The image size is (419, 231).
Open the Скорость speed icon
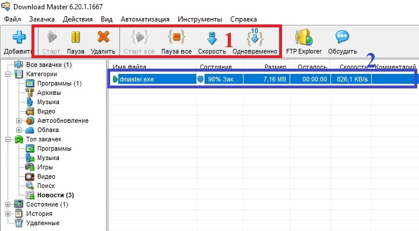[x=212, y=38]
